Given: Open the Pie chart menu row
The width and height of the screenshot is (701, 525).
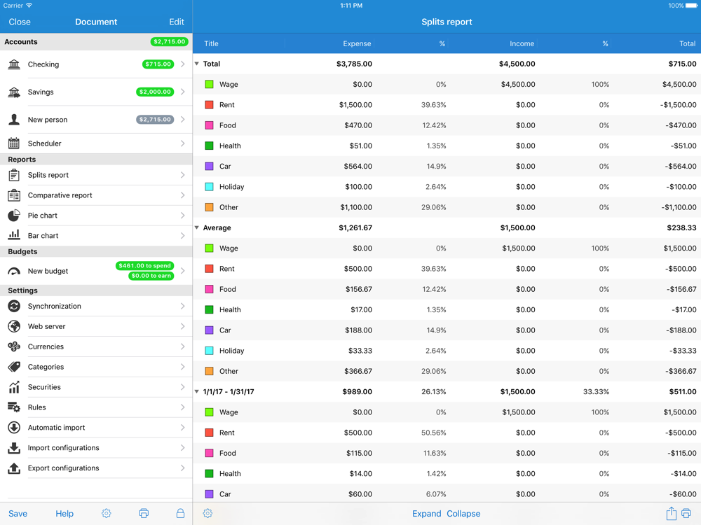Looking at the screenshot, I should point(96,215).
